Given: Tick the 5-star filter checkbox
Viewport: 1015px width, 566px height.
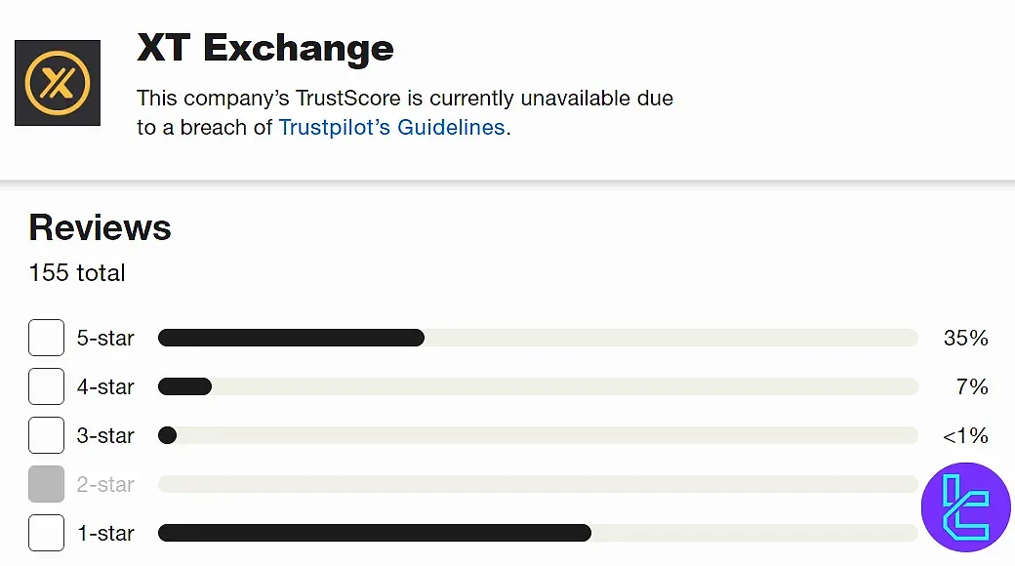Looking at the screenshot, I should point(46,338).
